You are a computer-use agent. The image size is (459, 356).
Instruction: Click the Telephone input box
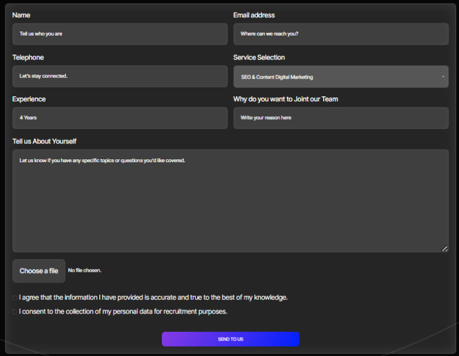click(120, 76)
